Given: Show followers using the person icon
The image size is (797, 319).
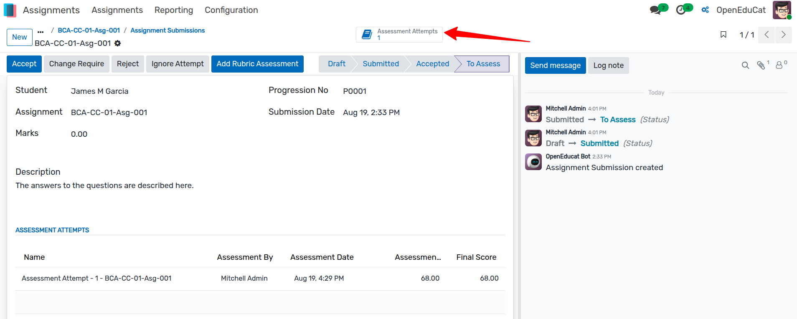Looking at the screenshot, I should 779,65.
